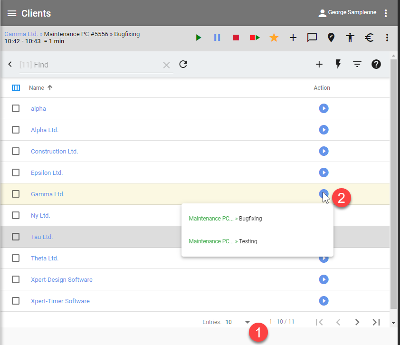Expand the Entries per page dropdown
The width and height of the screenshot is (400, 345).
click(247, 322)
